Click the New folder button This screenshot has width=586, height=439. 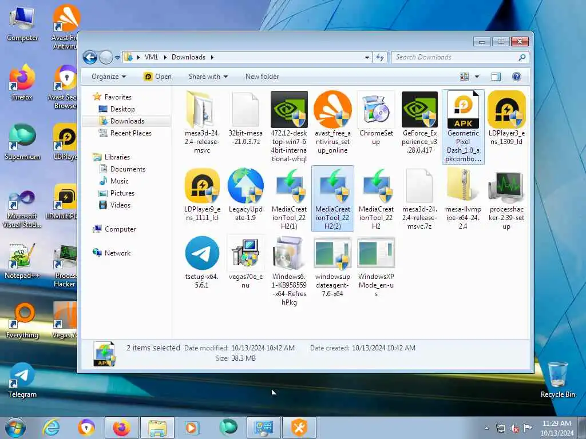tap(262, 77)
